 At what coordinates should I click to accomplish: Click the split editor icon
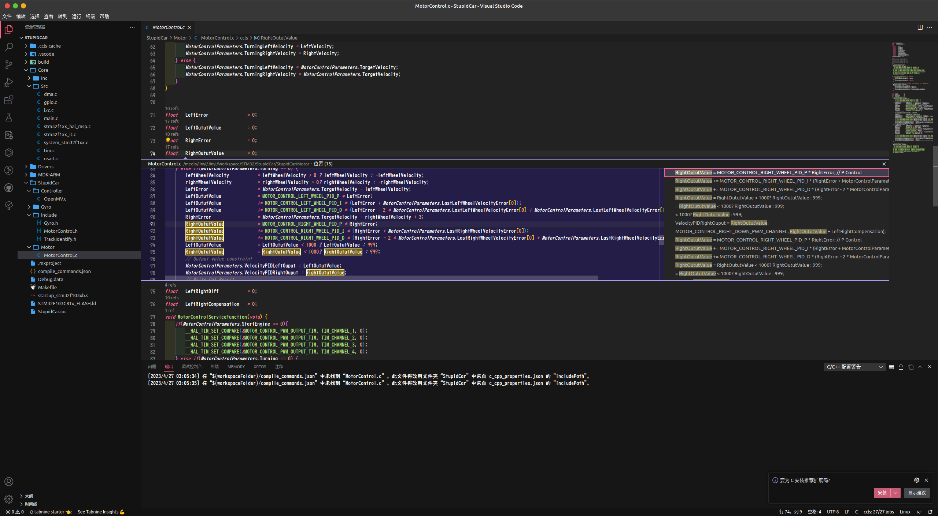pos(920,27)
